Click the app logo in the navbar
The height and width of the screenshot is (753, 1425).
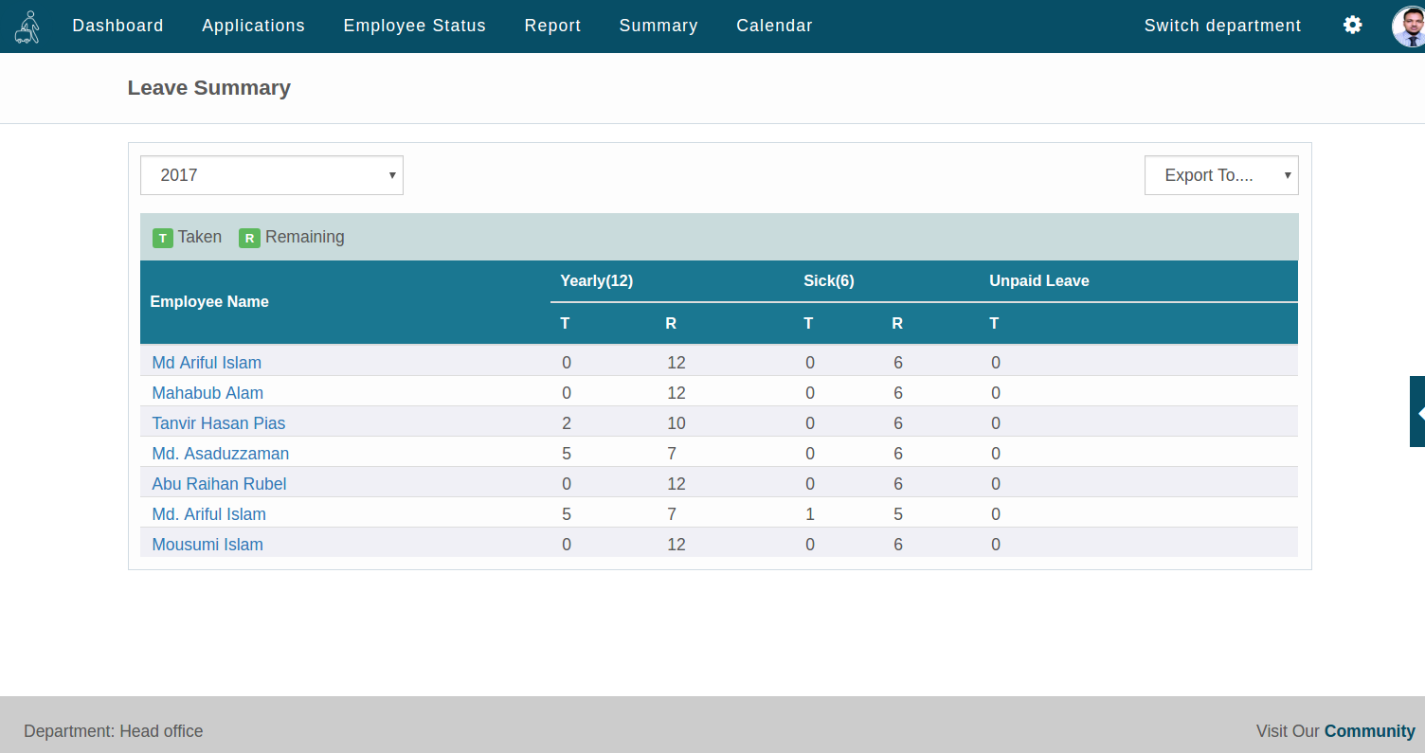pyautogui.click(x=27, y=27)
